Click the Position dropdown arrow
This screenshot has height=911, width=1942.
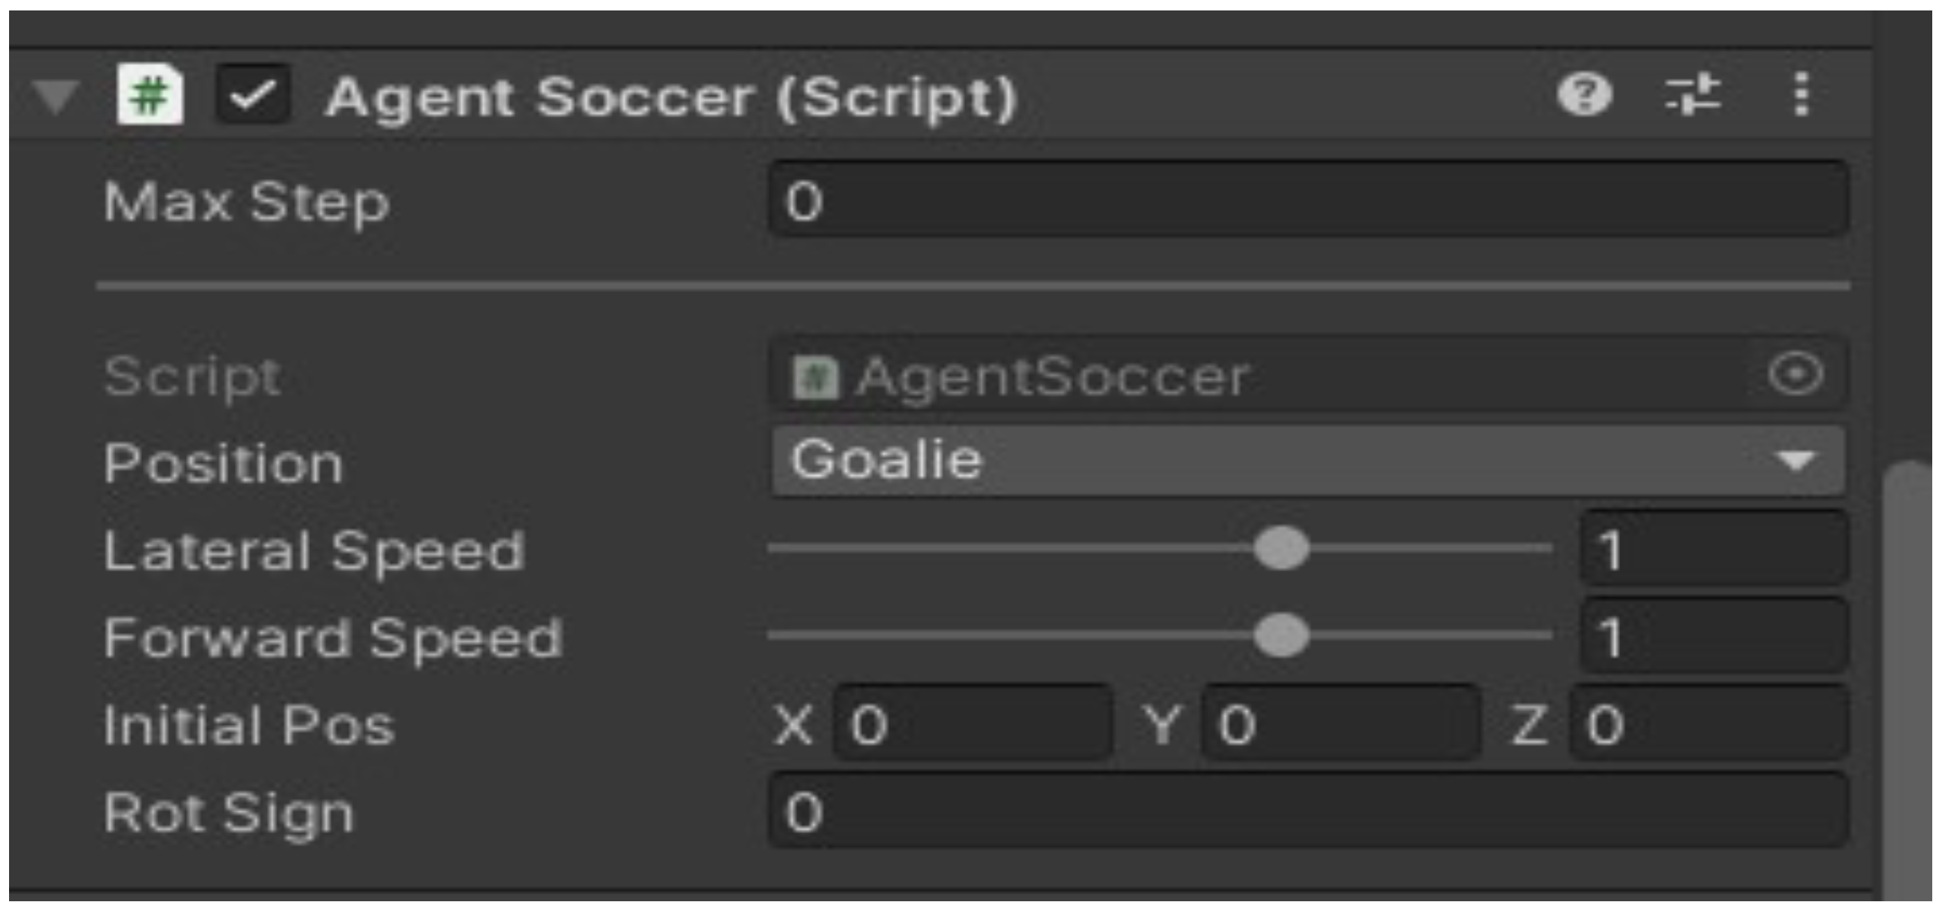coord(1795,460)
